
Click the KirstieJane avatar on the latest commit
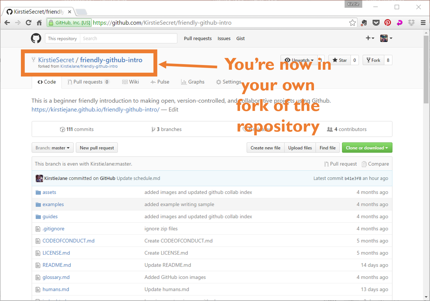tap(39, 178)
